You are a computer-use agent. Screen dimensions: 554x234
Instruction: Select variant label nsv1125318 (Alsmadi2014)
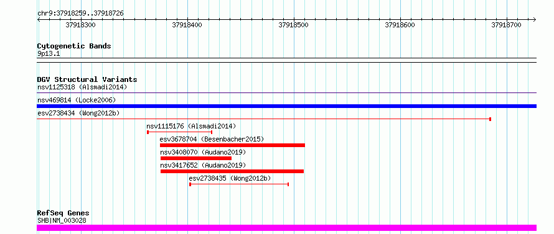[82, 87]
